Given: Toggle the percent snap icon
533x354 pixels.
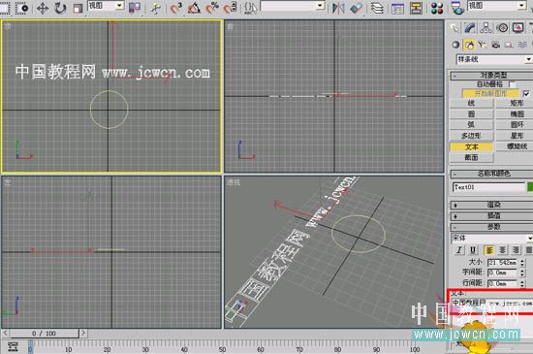Looking at the screenshot, I should [x=212, y=8].
